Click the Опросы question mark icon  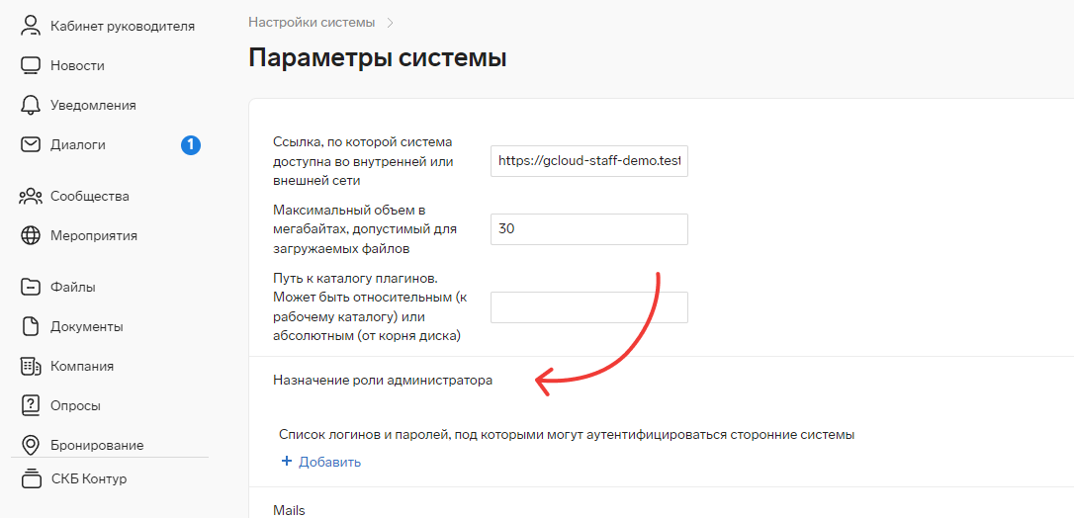point(30,405)
